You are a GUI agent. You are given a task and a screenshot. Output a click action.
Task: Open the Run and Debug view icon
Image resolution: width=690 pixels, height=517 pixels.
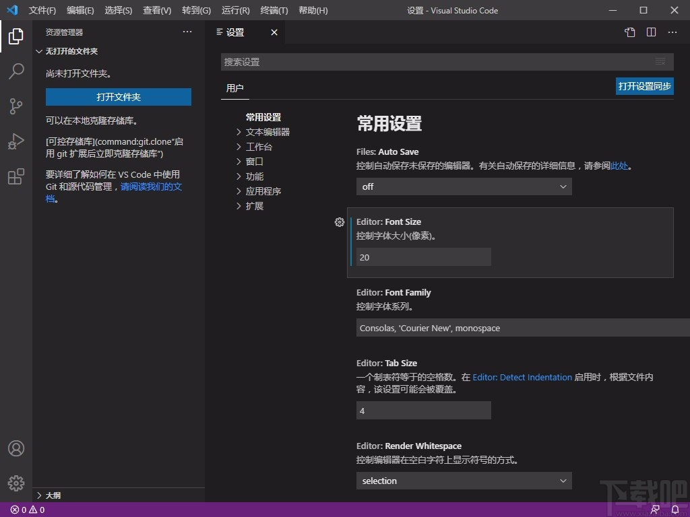click(x=16, y=141)
